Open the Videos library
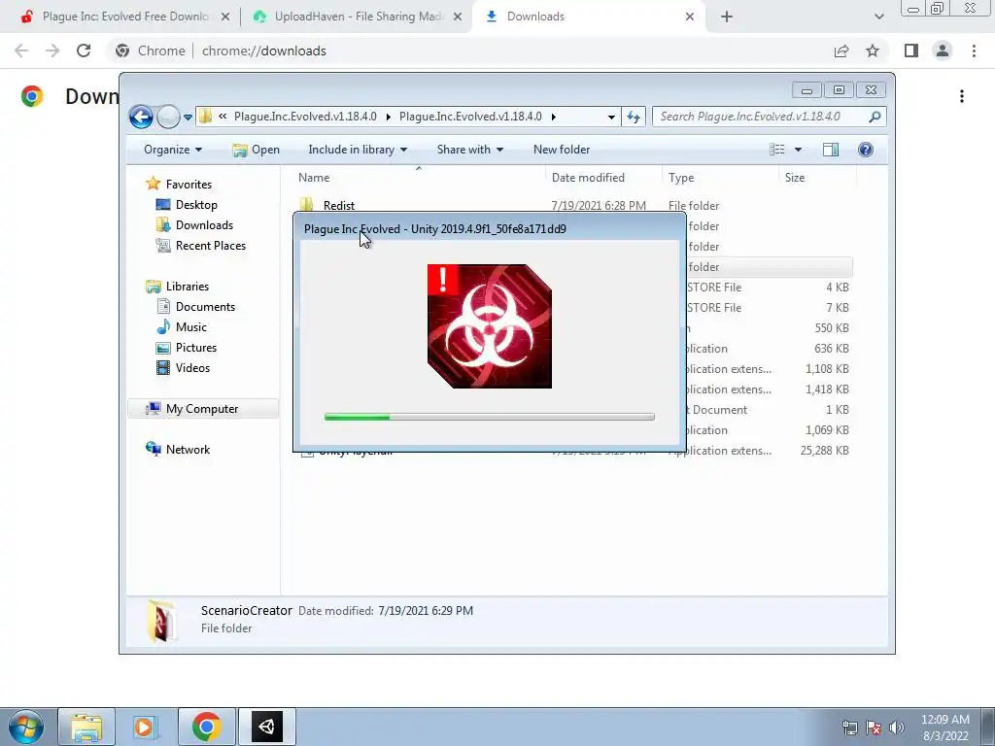The height and width of the screenshot is (746, 995). pos(192,368)
